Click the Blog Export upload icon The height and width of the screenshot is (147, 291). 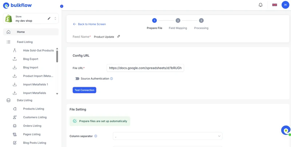tap(15, 59)
